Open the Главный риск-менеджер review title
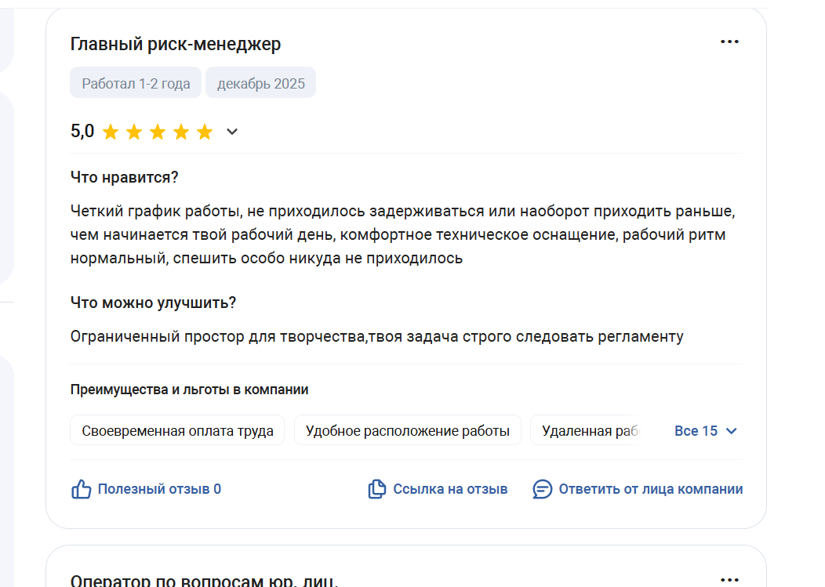Image resolution: width=825 pixels, height=587 pixels. tap(176, 44)
